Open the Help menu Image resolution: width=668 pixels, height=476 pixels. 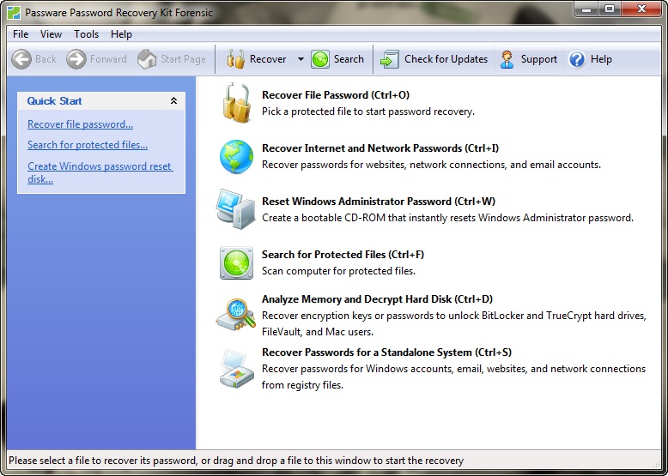[x=121, y=34]
